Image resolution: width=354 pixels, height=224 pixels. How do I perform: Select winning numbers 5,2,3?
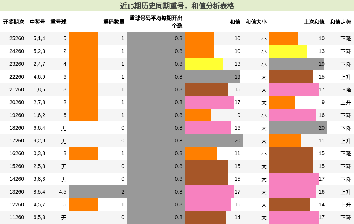pyautogui.click(x=39, y=51)
